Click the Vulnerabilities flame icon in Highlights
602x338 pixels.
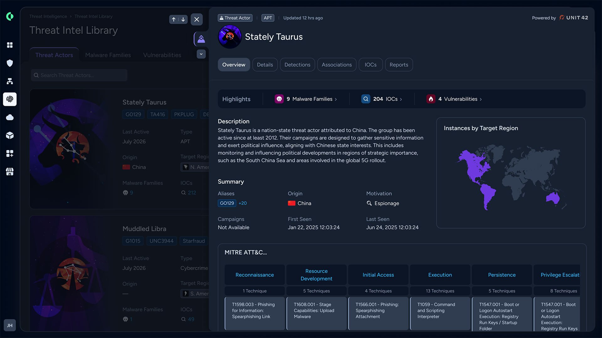point(431,99)
